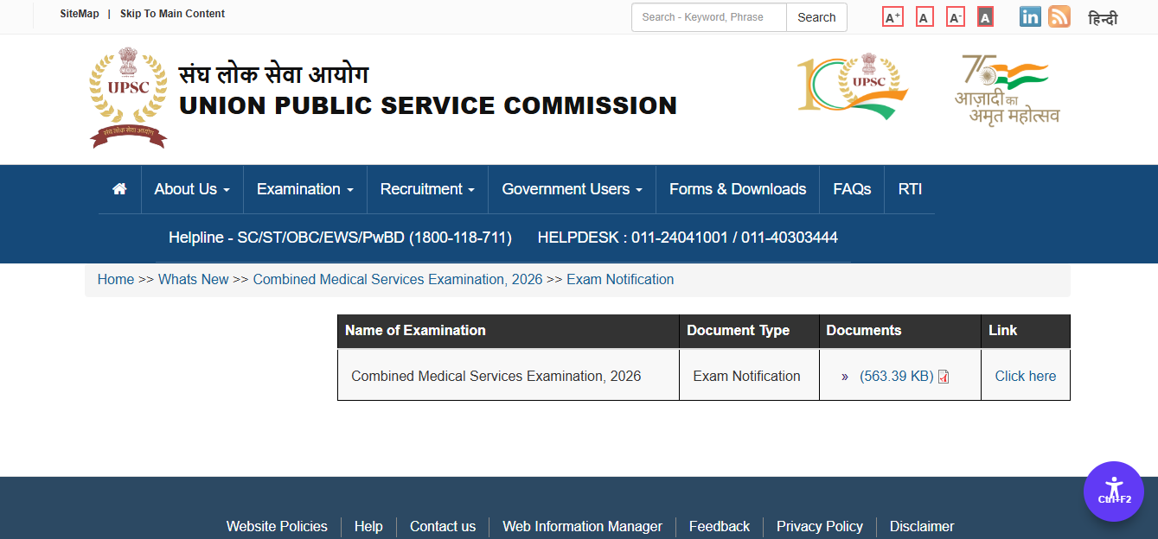Open the PDF icon in the Documents column
Viewport: 1158px width, 539px height.
coord(944,375)
